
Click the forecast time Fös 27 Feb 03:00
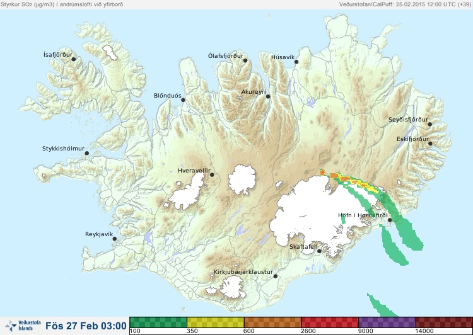click(86, 326)
